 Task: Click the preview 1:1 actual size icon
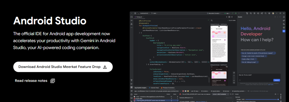(234, 80)
